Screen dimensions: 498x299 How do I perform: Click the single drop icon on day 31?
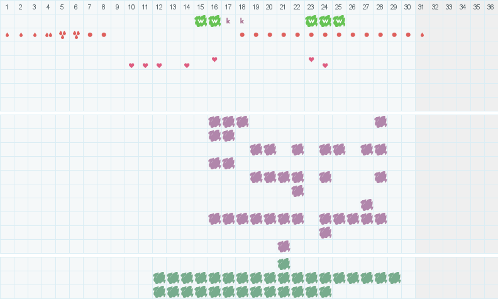[422, 35]
